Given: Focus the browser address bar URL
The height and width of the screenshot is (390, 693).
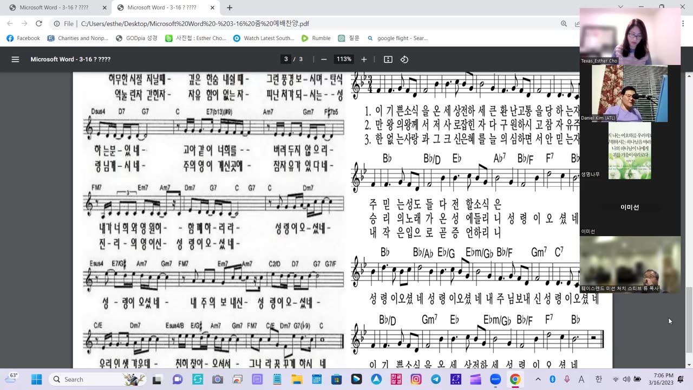Looking at the screenshot, I should click(195, 24).
